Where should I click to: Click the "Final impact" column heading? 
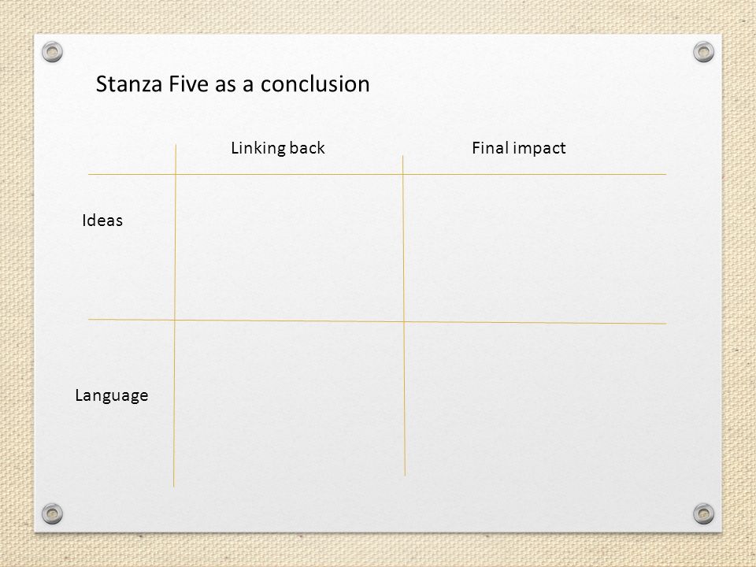point(518,148)
